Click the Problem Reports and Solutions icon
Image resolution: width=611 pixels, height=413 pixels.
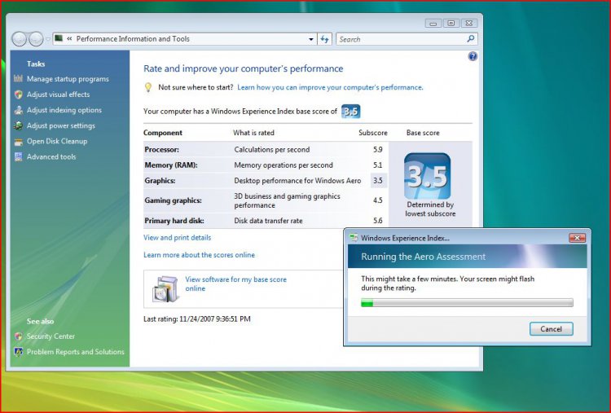pyautogui.click(x=18, y=352)
